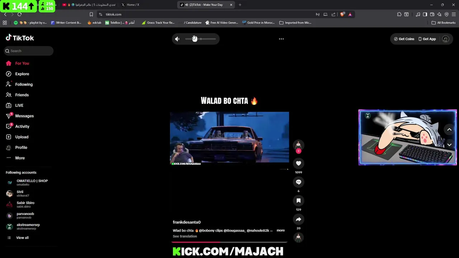
Task: Click the share page icon in address bar
Action: point(333,14)
